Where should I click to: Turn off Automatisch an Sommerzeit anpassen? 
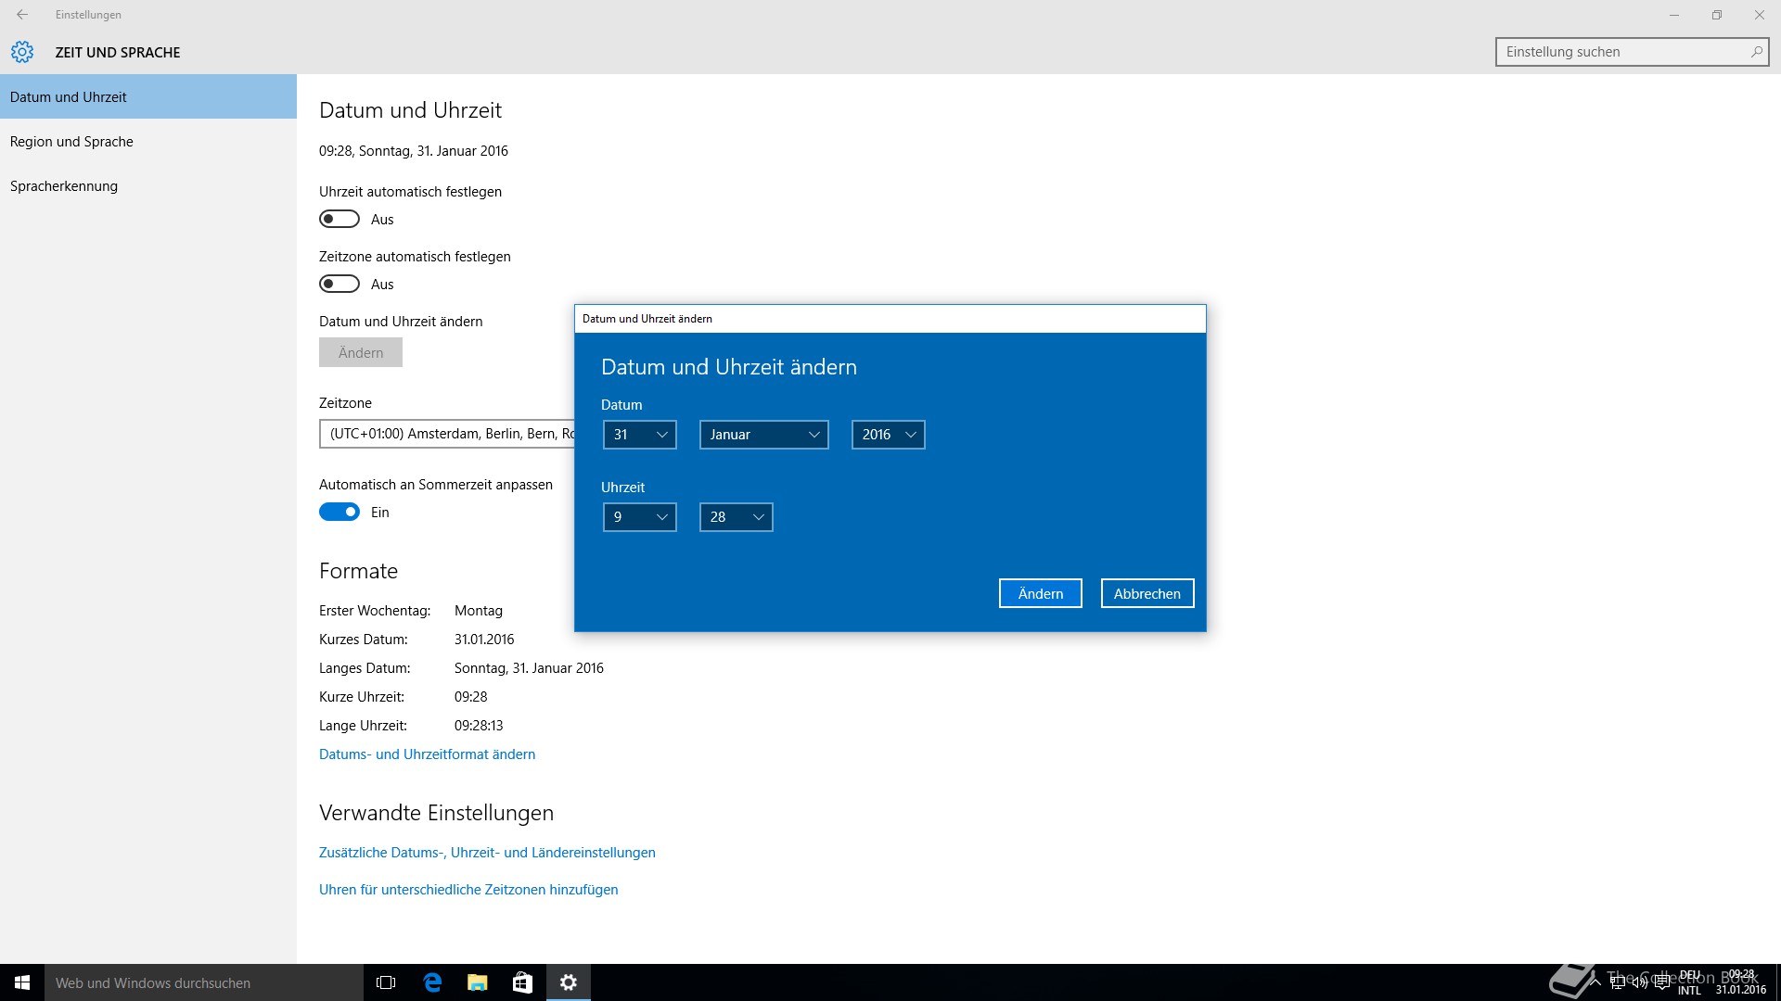(340, 512)
